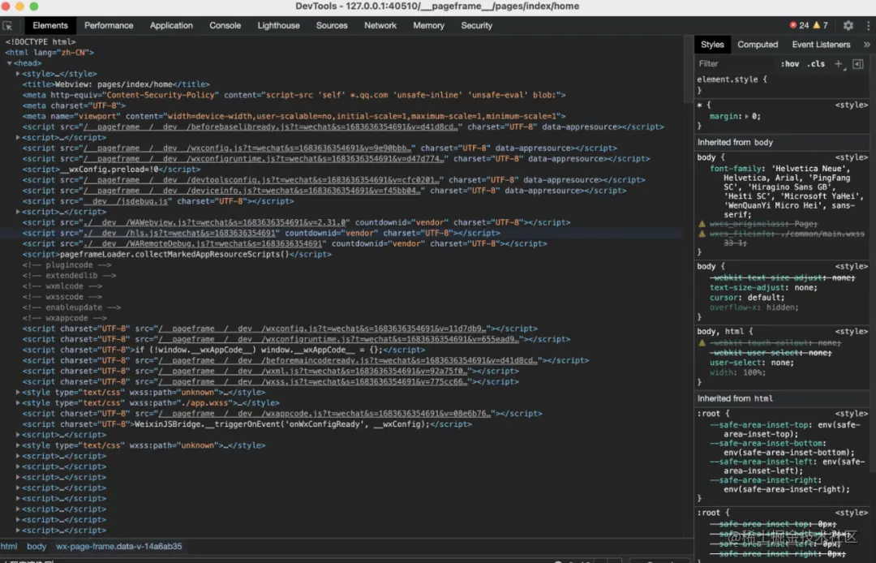Screen dimensions: 876x563
Task: Click the red error count badge
Action: click(799, 25)
